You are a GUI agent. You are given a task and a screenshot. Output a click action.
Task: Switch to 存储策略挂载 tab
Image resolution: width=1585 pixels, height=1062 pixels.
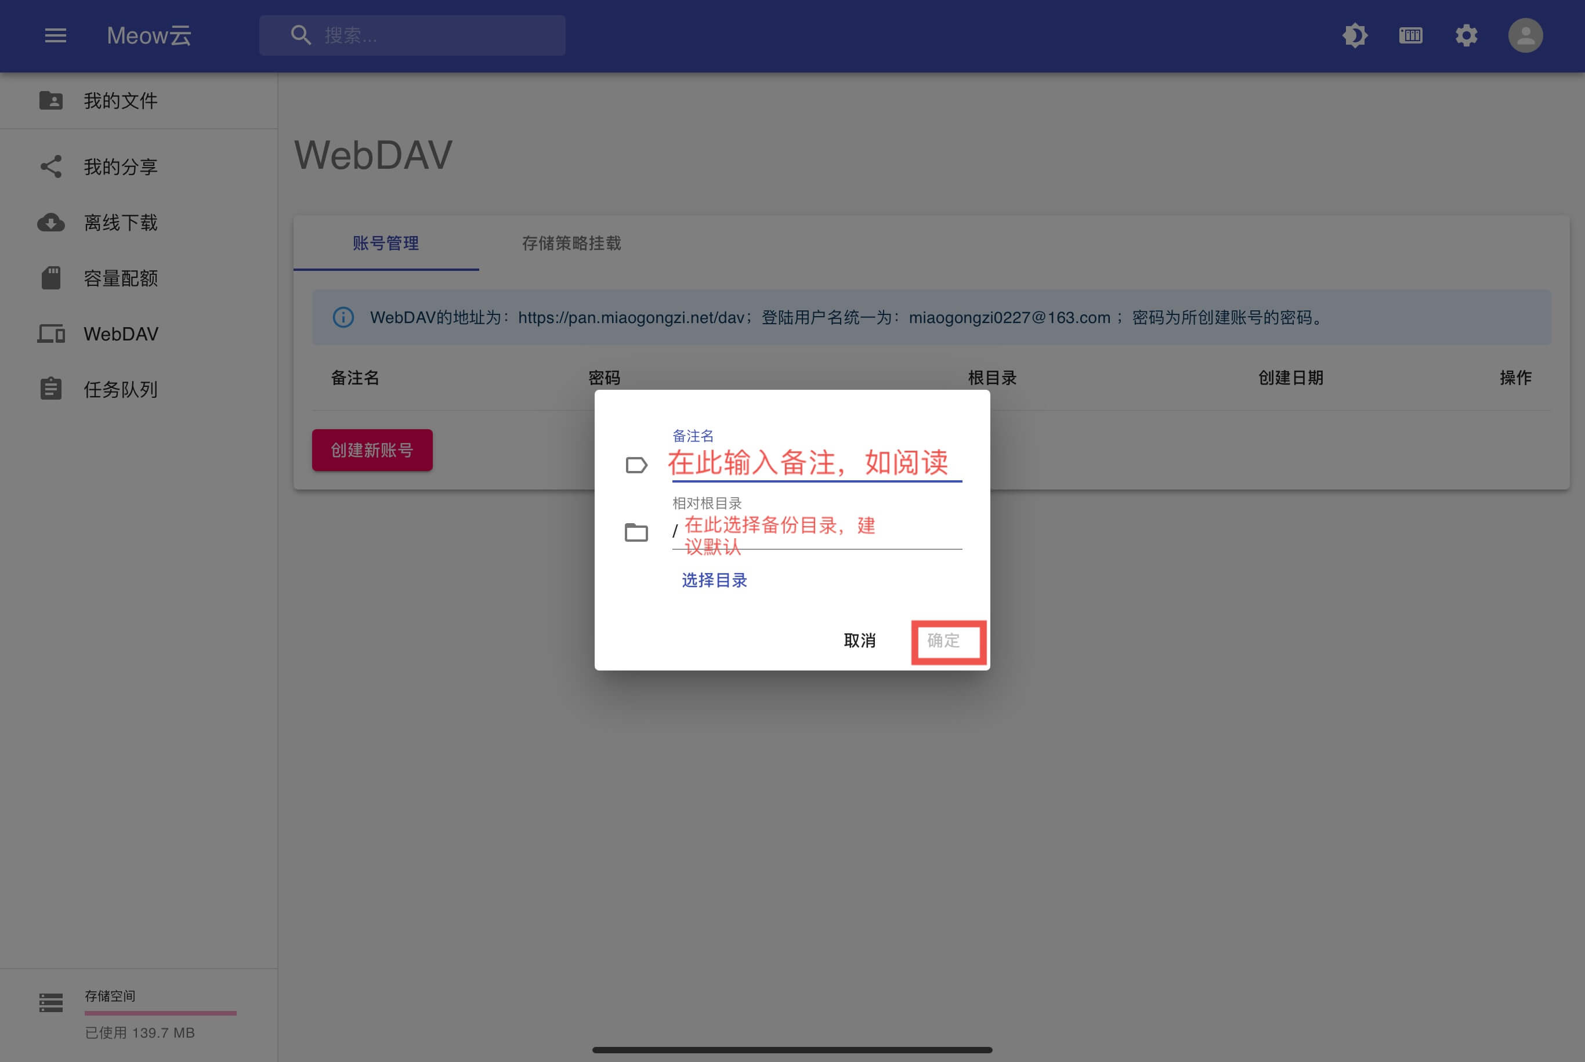pos(571,243)
